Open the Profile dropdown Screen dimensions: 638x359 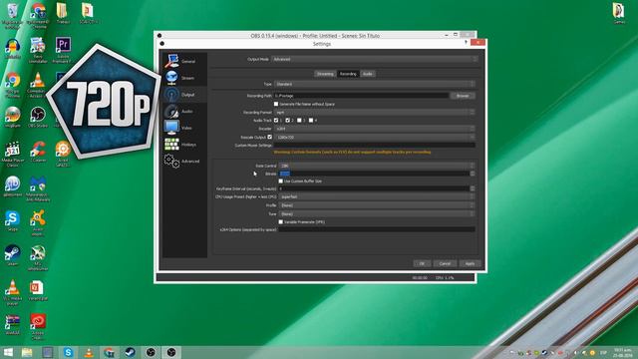point(377,205)
